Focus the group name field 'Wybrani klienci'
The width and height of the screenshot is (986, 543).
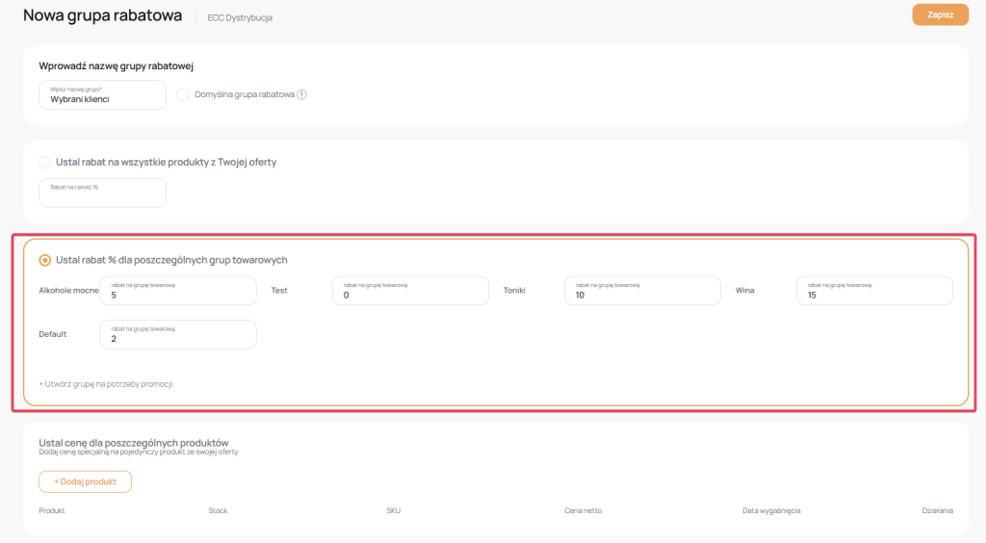coord(102,94)
